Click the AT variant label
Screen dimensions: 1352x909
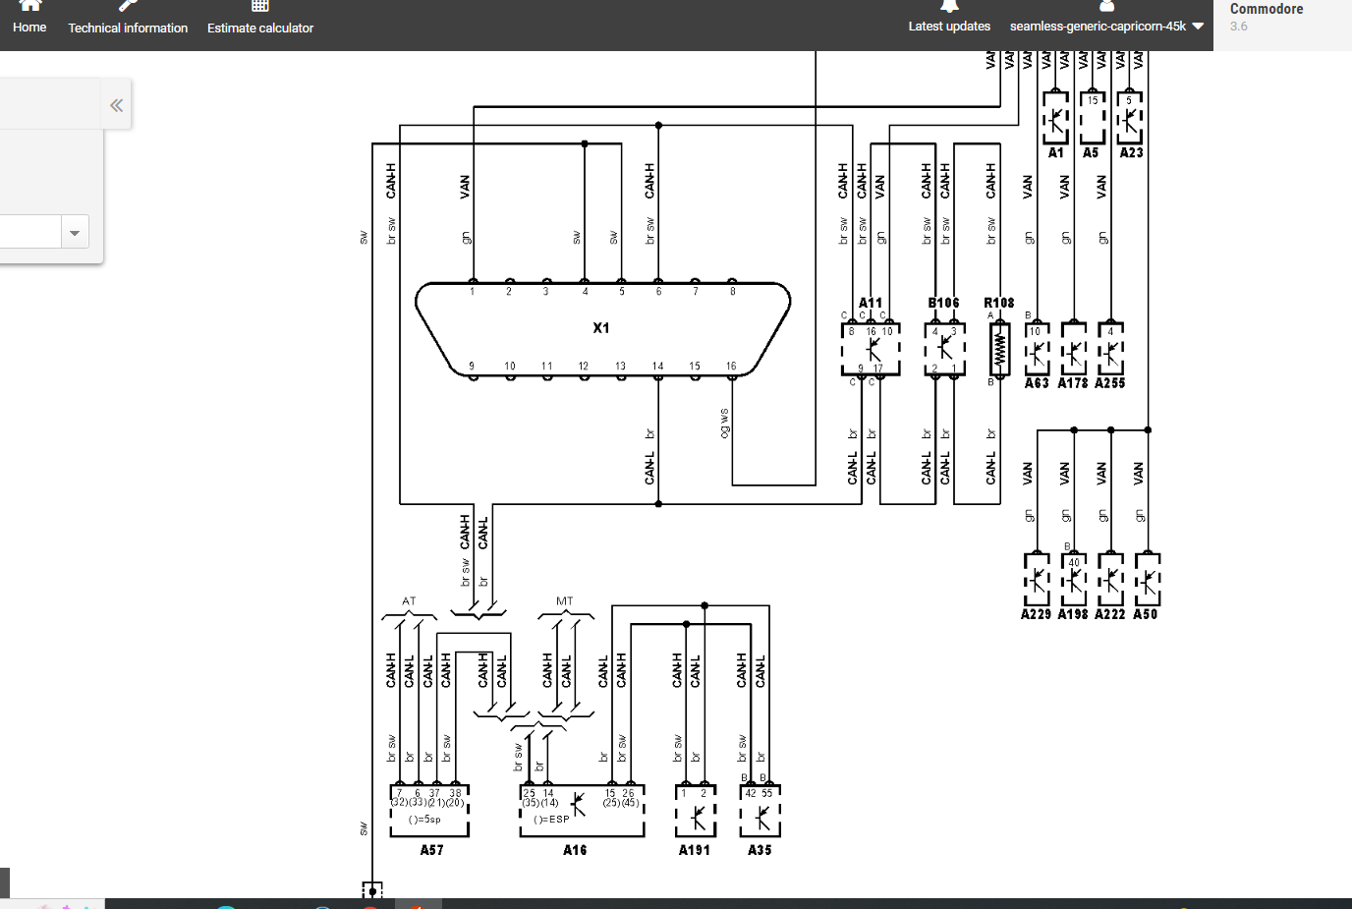409,601
